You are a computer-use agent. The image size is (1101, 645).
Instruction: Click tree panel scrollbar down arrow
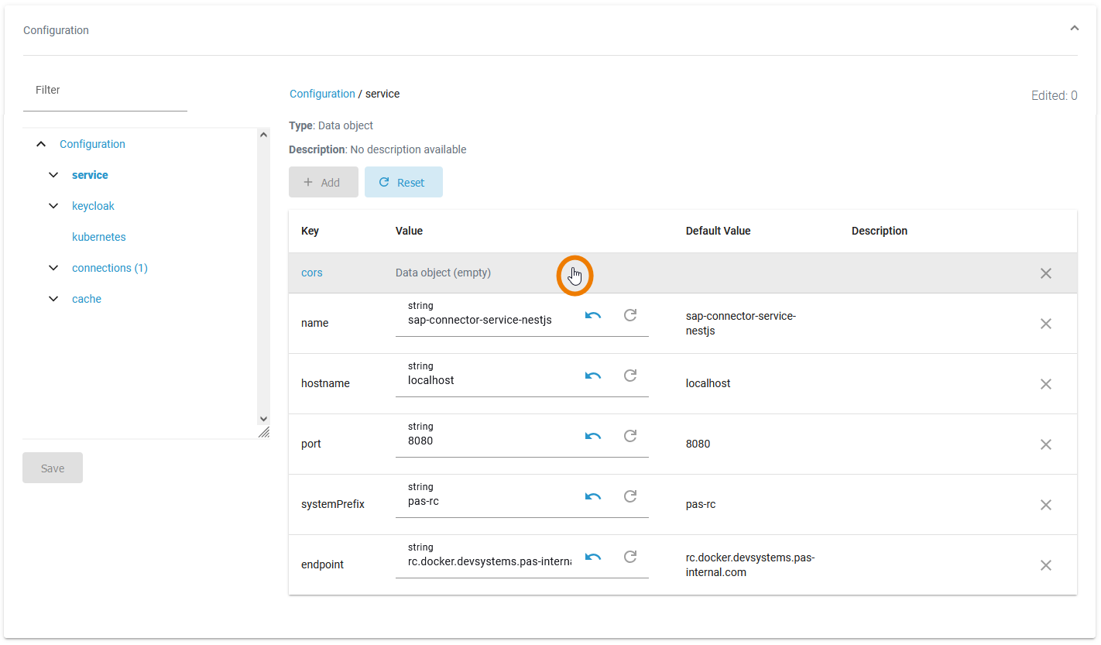pyautogui.click(x=263, y=418)
